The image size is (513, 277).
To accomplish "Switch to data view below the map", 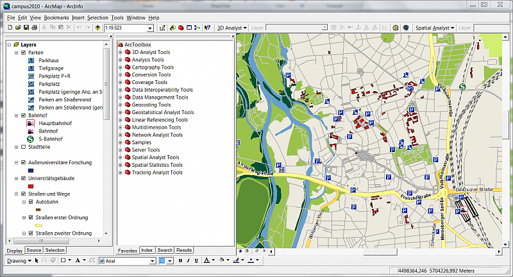I will point(240,251).
